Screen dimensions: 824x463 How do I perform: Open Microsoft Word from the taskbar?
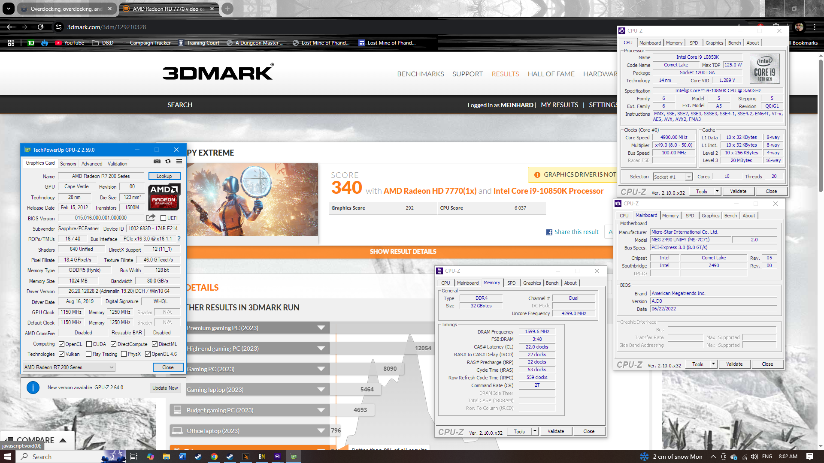click(182, 457)
